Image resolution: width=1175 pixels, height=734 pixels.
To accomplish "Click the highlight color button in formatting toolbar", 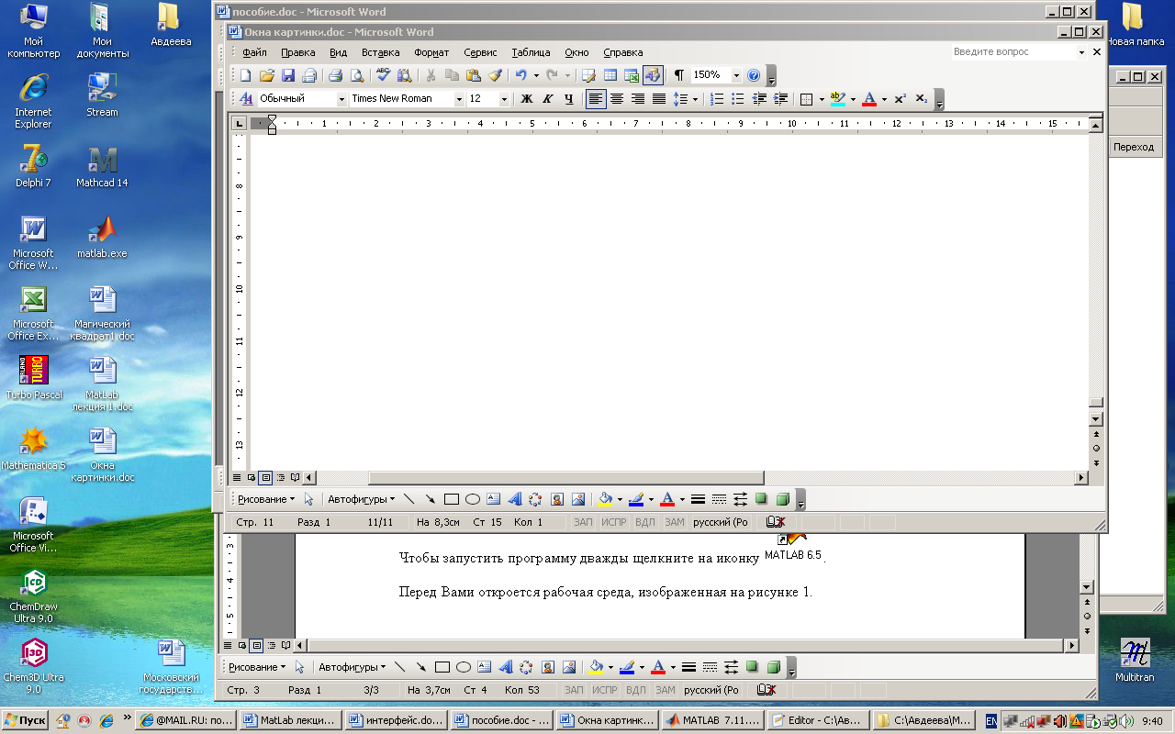I will (838, 98).
